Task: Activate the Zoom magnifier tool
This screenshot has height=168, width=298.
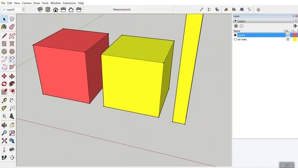Action: tap(4, 133)
